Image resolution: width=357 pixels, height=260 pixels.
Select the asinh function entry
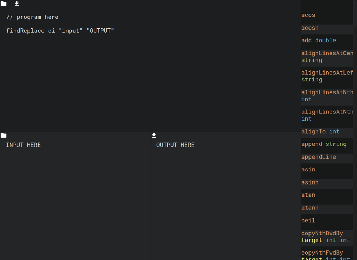click(310, 182)
